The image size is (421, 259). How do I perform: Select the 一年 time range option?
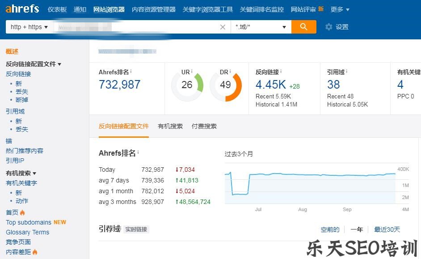[357, 229]
